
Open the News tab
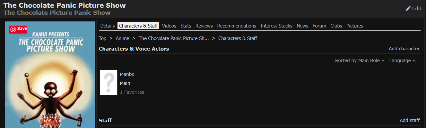302,26
